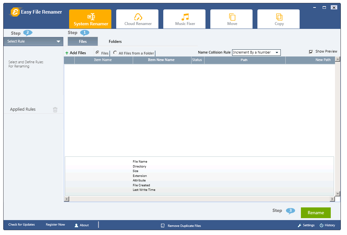347x235 pixels.
Task: Select the Files sub-tab
Action: point(83,41)
